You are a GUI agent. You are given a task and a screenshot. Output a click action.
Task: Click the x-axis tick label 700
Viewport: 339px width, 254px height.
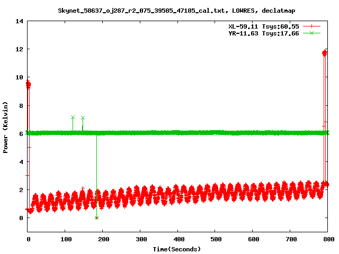(291, 239)
